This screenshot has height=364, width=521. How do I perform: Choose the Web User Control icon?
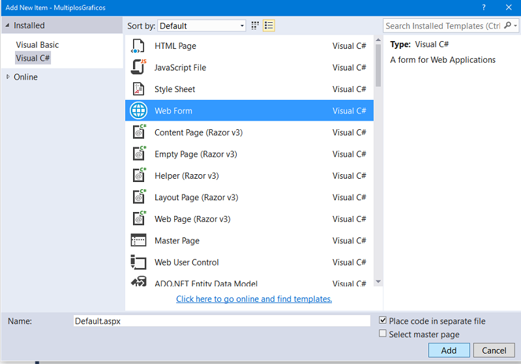[x=138, y=262]
